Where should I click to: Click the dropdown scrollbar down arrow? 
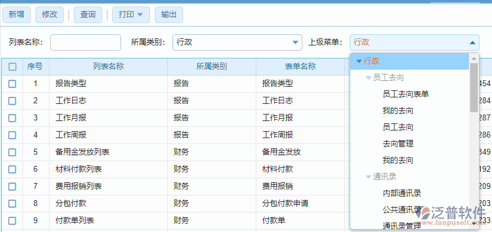pyautogui.click(x=474, y=224)
